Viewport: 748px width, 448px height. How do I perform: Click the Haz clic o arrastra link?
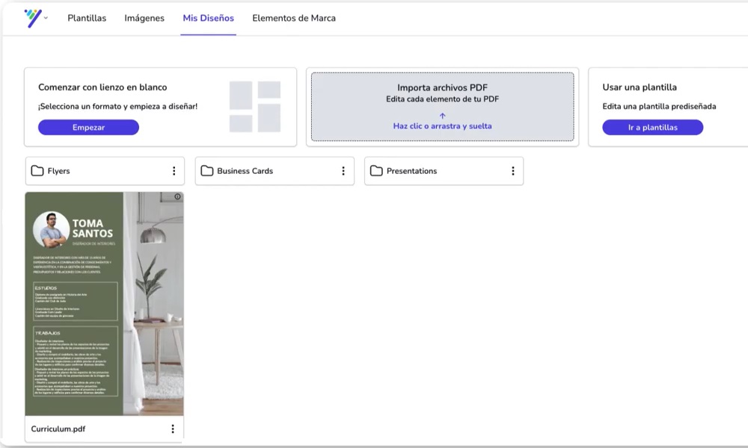pyautogui.click(x=442, y=125)
